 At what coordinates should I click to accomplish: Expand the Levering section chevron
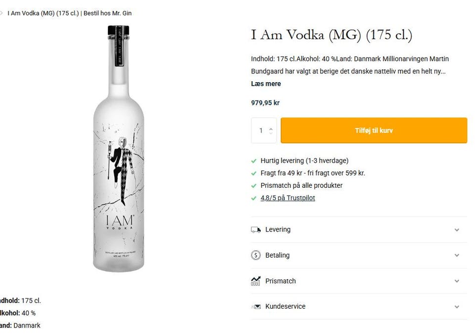tap(457, 230)
